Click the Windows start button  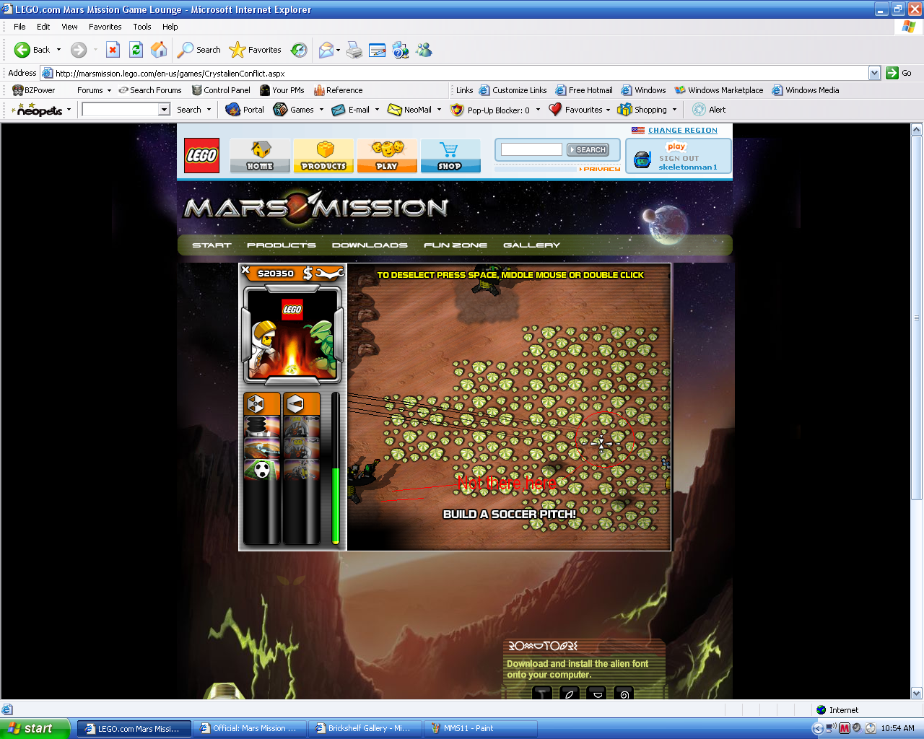click(x=35, y=728)
